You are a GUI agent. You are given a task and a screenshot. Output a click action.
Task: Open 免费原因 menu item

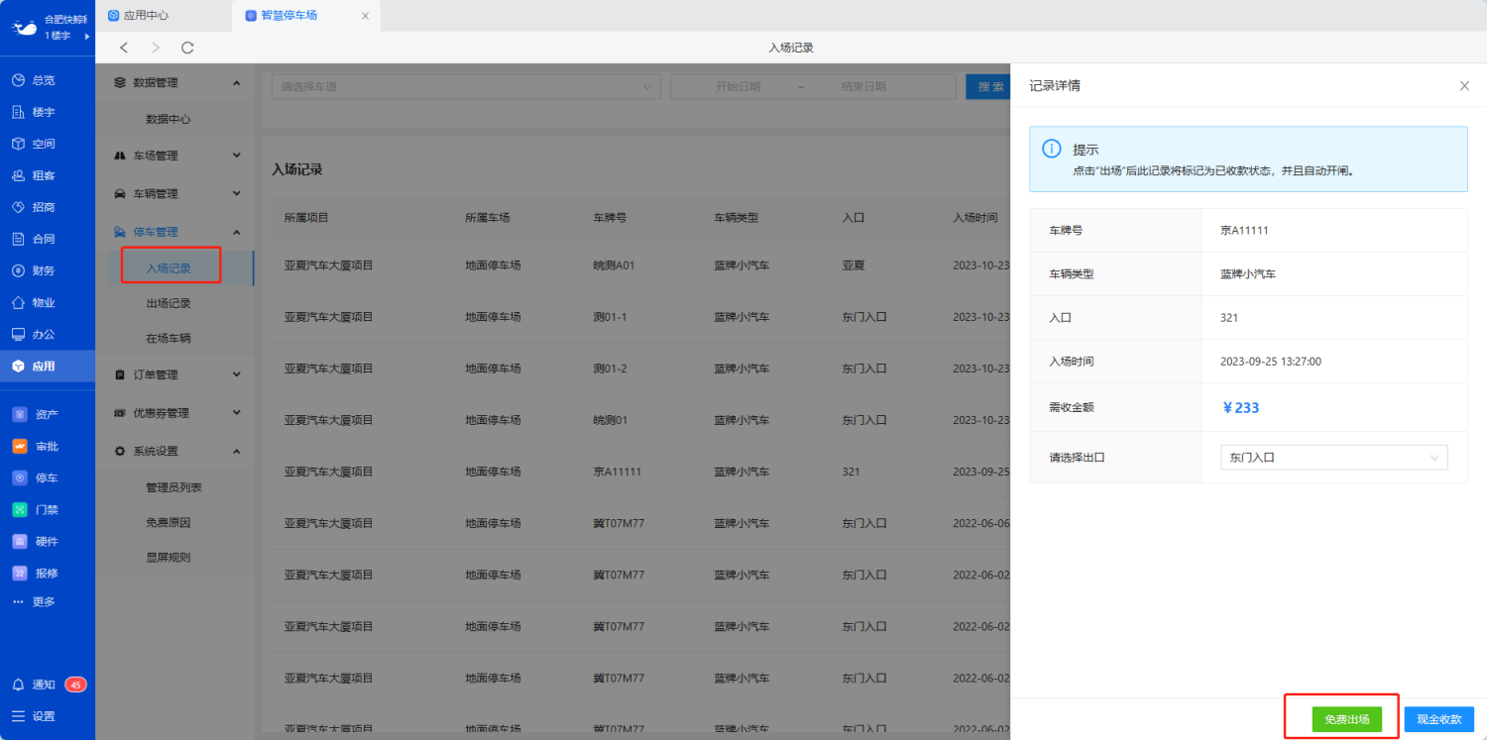[x=169, y=522]
